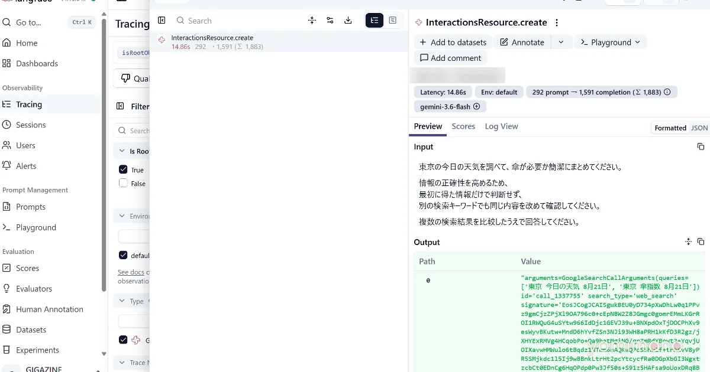Viewport: 710px width, 372px height.
Task: Click the download trace icon
Action: (x=348, y=21)
